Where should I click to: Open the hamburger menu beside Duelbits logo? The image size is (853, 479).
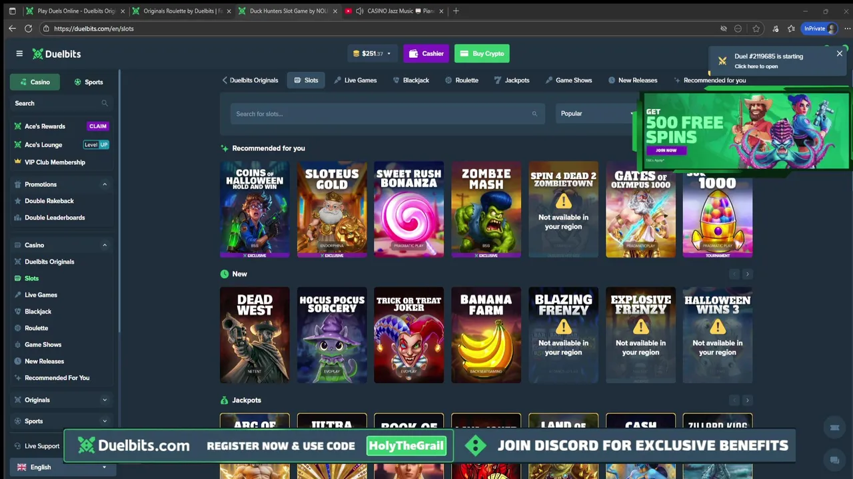[x=19, y=54]
